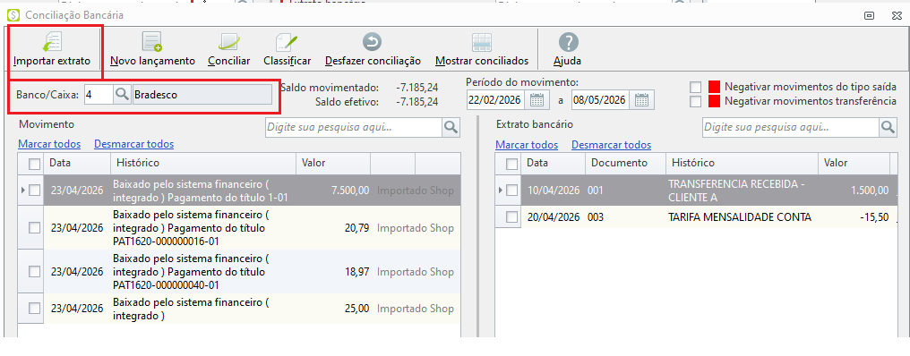Viewport: 910px width, 356px height.
Task: Open calendar for start date 22/02/2026
Action: [537, 99]
